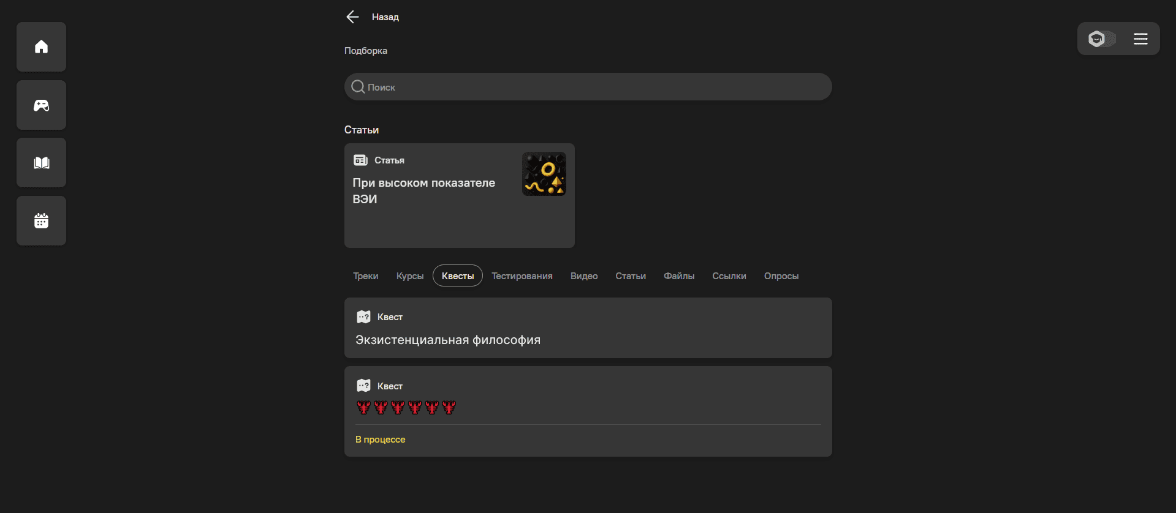Click the back arrow icon

(x=352, y=17)
